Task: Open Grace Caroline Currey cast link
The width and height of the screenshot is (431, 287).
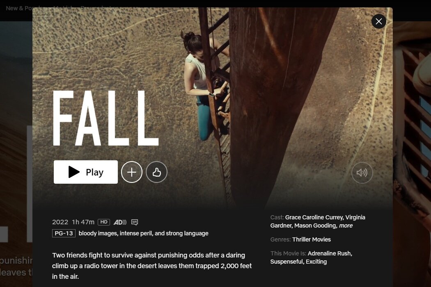Action: (x=314, y=218)
